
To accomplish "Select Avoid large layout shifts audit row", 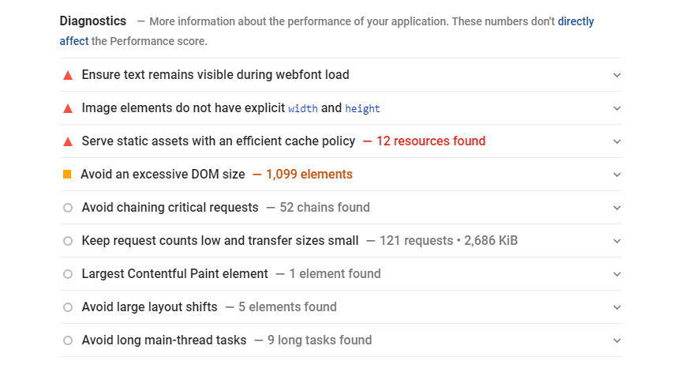I will click(x=341, y=307).
